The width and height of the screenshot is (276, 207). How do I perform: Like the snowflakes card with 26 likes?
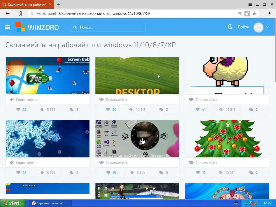[x=18, y=172]
